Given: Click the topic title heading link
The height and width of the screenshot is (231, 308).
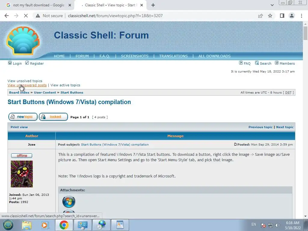Looking at the screenshot, I should point(69,102).
